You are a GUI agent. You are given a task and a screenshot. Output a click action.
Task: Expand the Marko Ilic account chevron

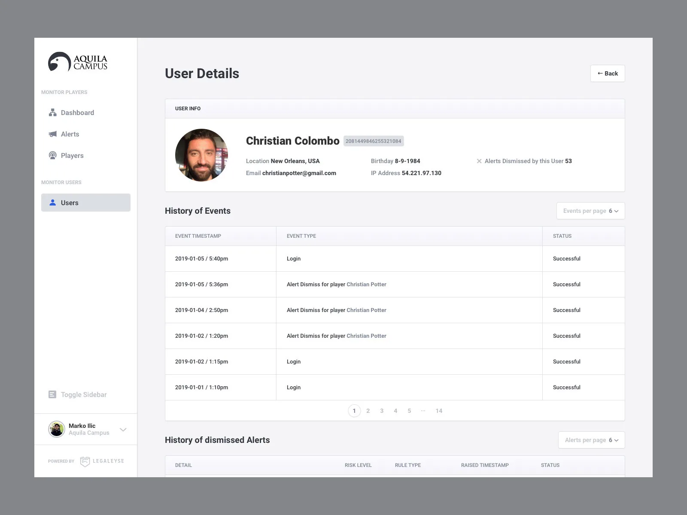123,430
